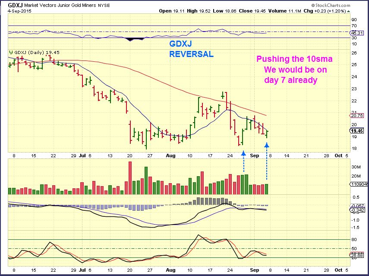Click the 0.5 MACD axis label
The height and width of the screenshot is (276, 369).
(x=356, y=197)
